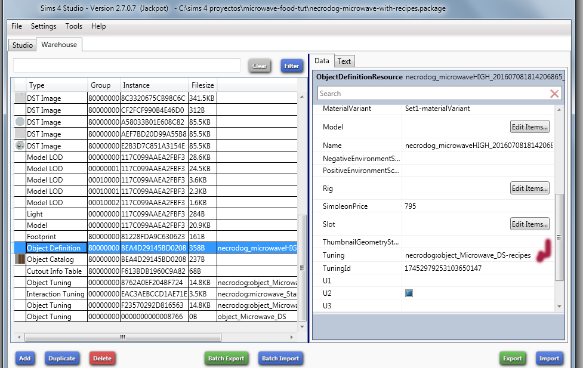Click the Add button
Image resolution: width=583 pixels, height=368 pixels.
click(x=25, y=358)
